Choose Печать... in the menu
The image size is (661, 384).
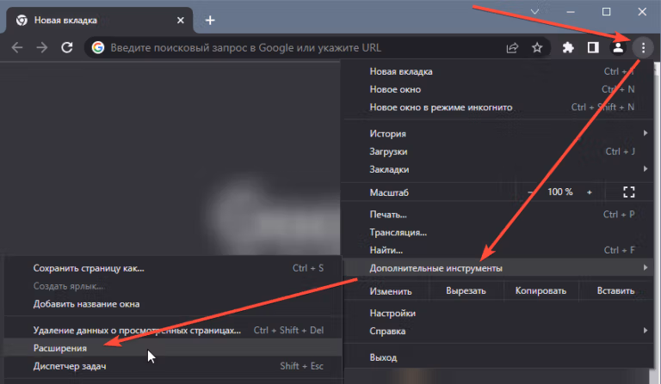[x=499, y=215]
